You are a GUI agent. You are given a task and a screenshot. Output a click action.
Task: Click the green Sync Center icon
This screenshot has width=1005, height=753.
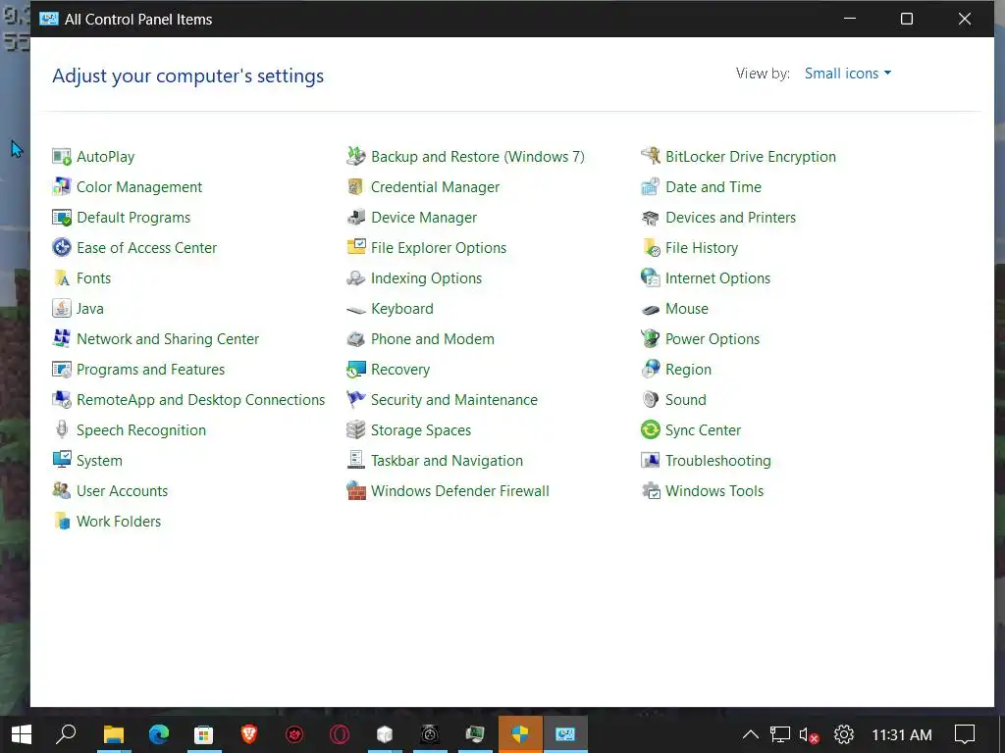(x=651, y=430)
